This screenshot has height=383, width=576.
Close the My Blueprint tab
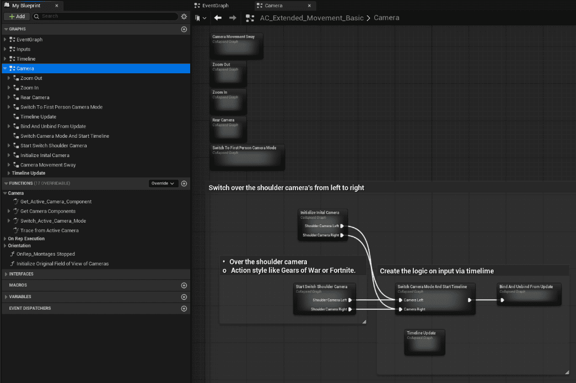(x=57, y=6)
